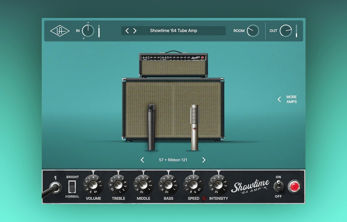Select the 57 + Ribbon 121 mic label

click(173, 160)
